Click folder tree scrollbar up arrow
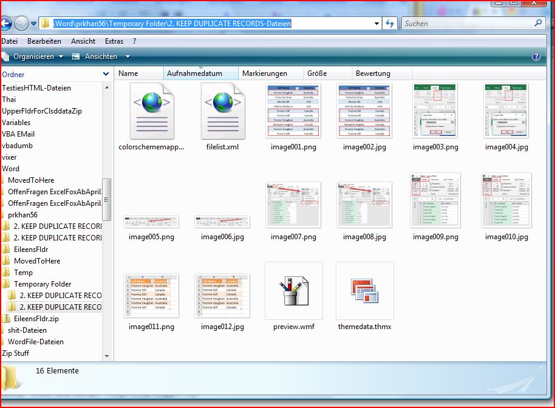Viewport: 555px width, 408px height. point(107,87)
